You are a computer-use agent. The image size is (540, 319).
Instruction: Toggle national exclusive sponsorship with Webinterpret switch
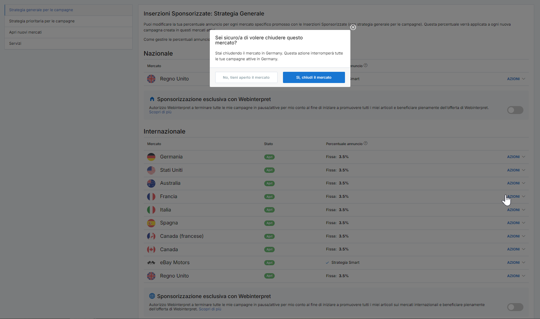[x=515, y=110]
